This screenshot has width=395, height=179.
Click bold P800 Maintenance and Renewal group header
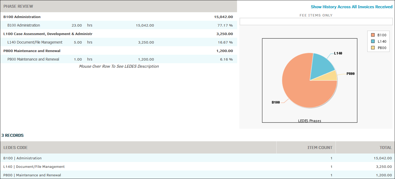pyautogui.click(x=32, y=51)
